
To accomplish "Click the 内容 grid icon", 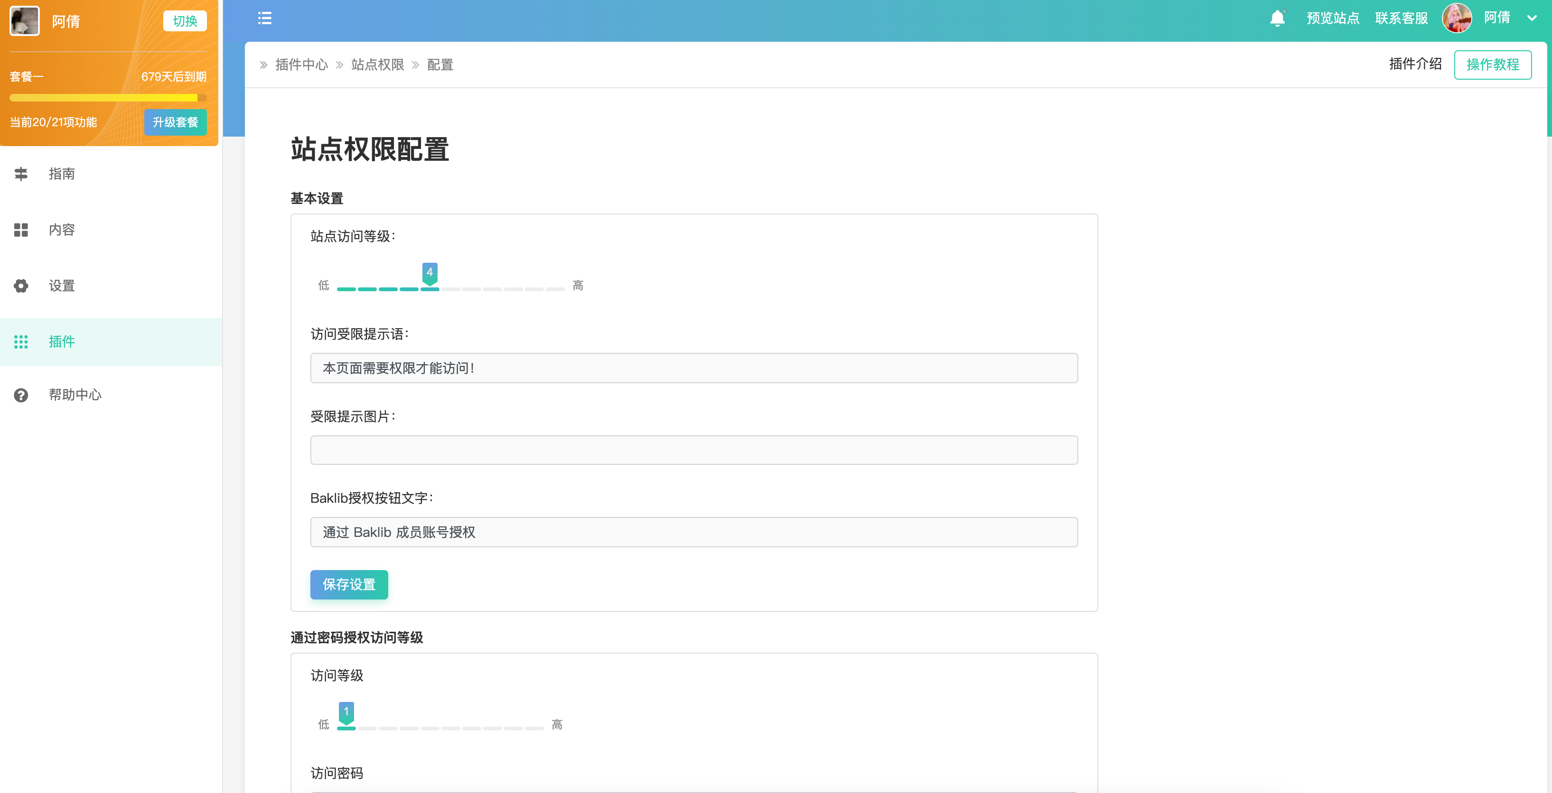I will (21, 230).
